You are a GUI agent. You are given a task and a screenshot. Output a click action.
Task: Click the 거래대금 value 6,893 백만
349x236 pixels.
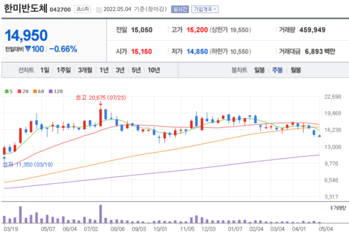pyautogui.click(x=320, y=52)
